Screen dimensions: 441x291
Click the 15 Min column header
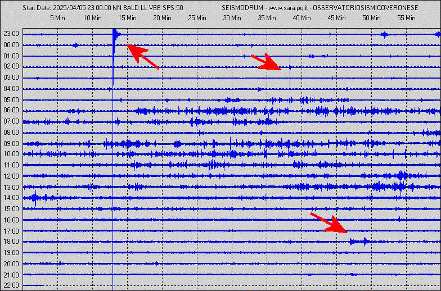(127, 18)
